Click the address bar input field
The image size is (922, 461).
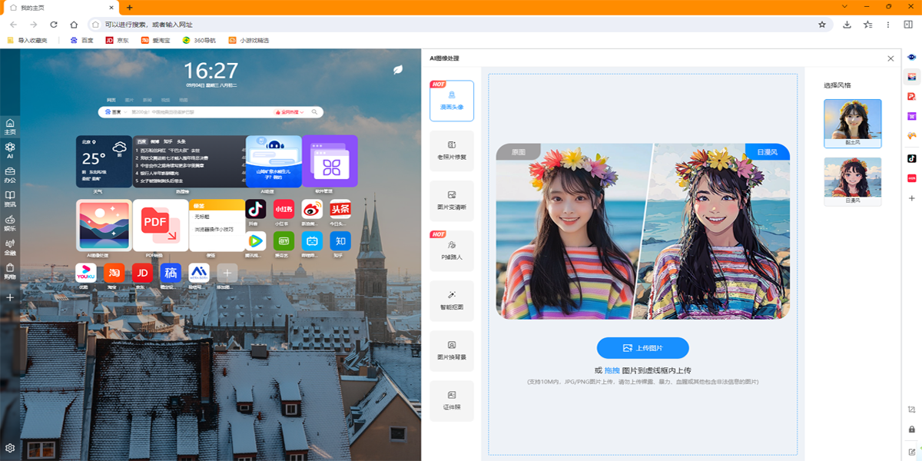tap(453, 25)
